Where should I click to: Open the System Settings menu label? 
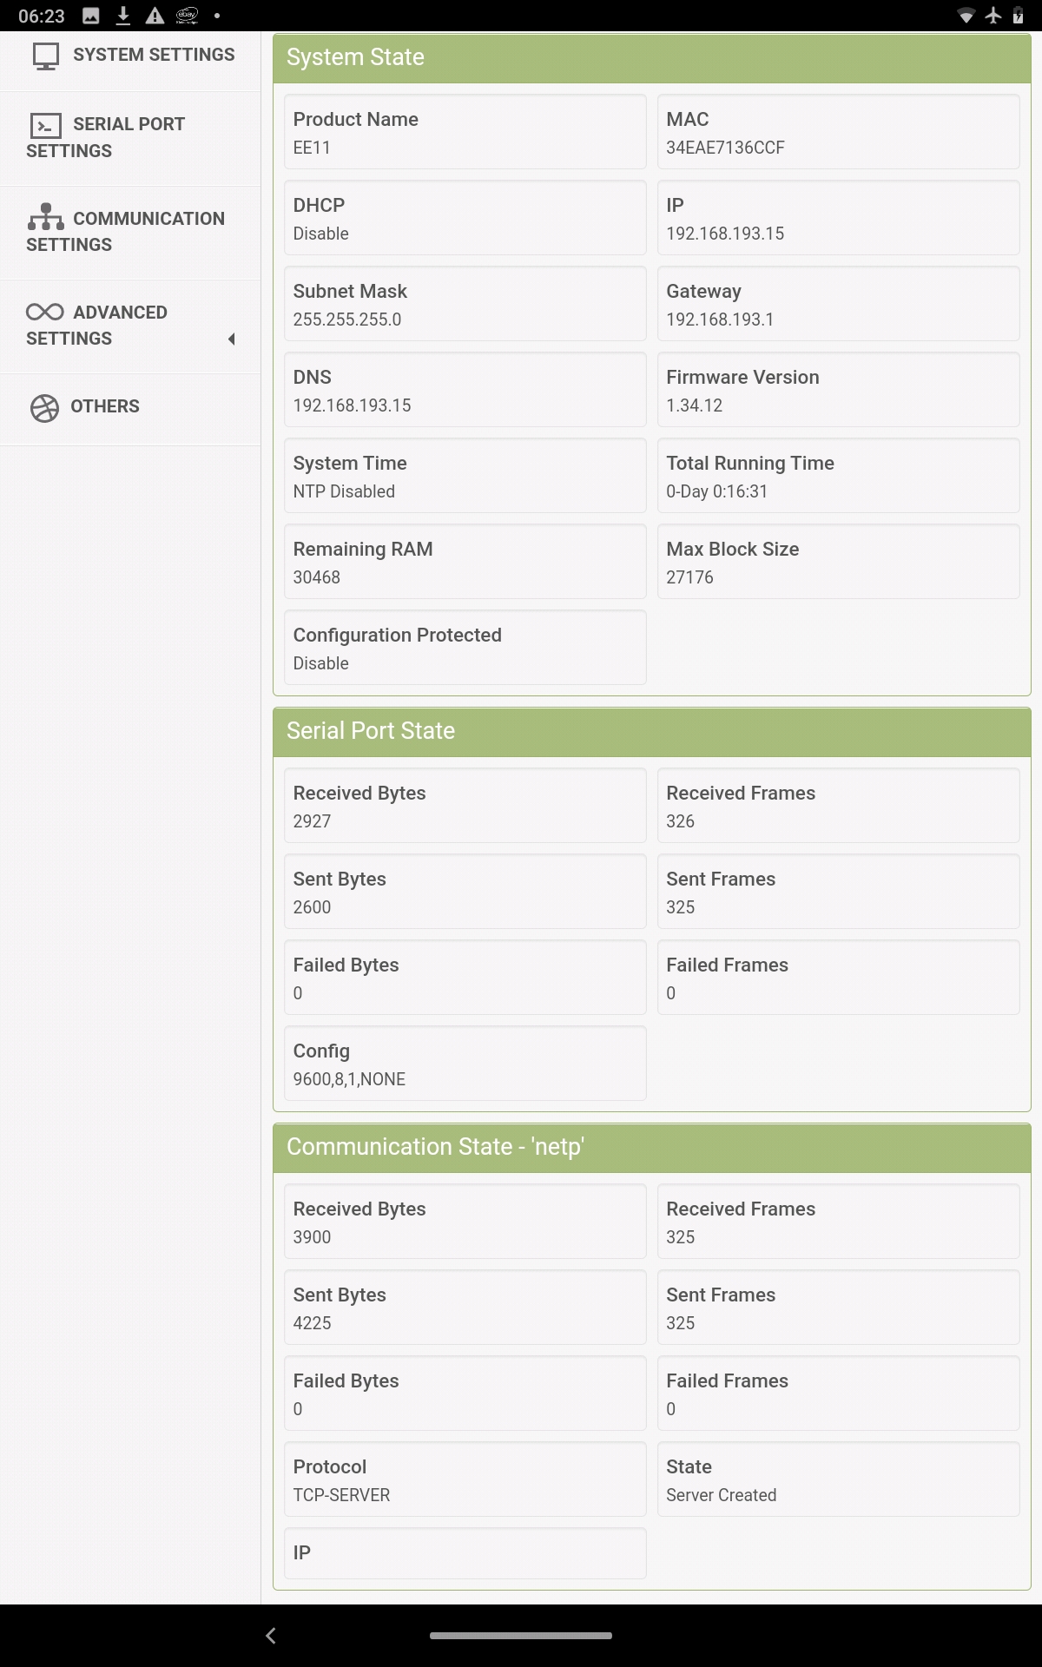pos(154,55)
